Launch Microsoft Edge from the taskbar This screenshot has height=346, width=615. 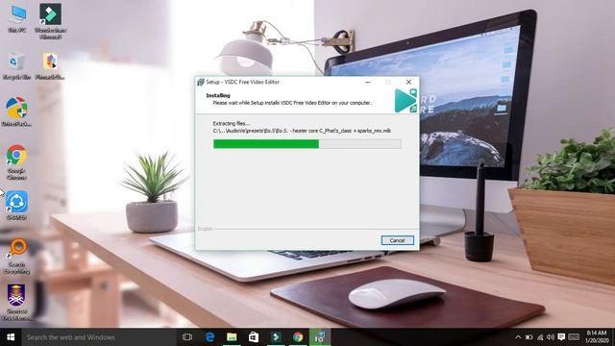click(x=209, y=337)
